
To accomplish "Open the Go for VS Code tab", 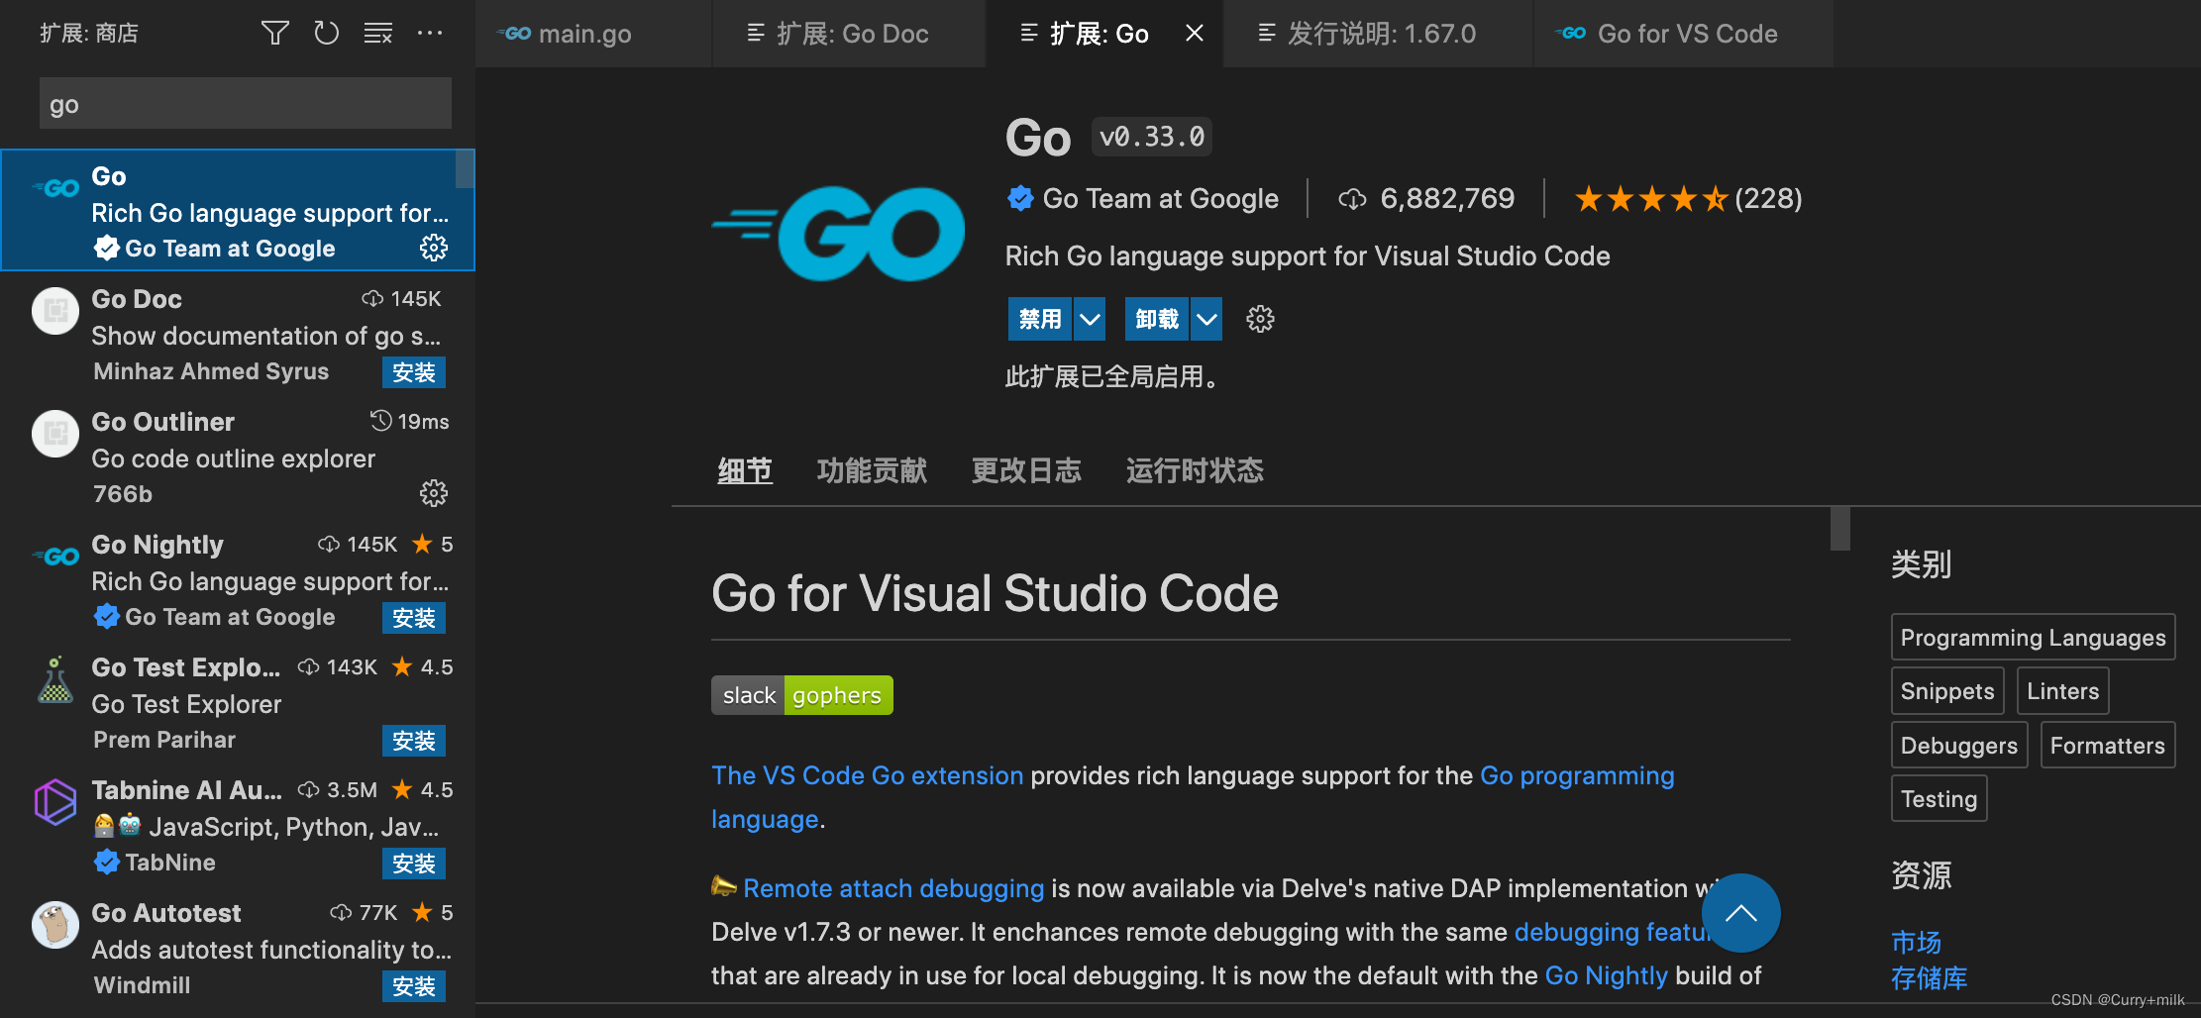I will 1684,34.
